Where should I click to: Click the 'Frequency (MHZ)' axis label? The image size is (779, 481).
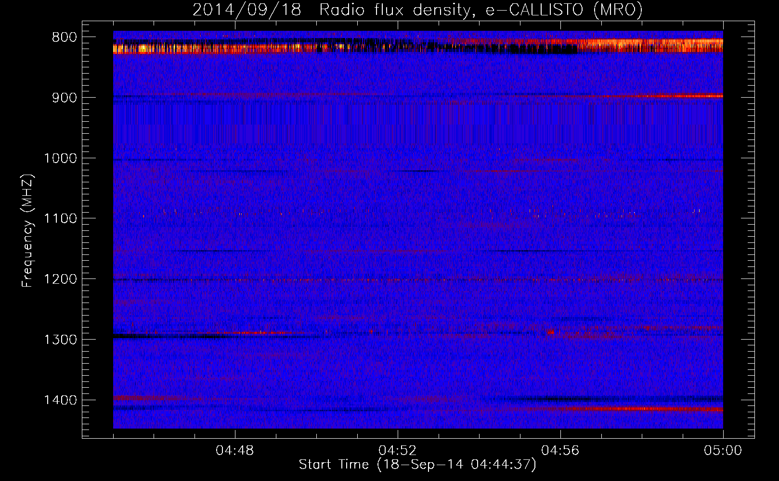(27, 231)
